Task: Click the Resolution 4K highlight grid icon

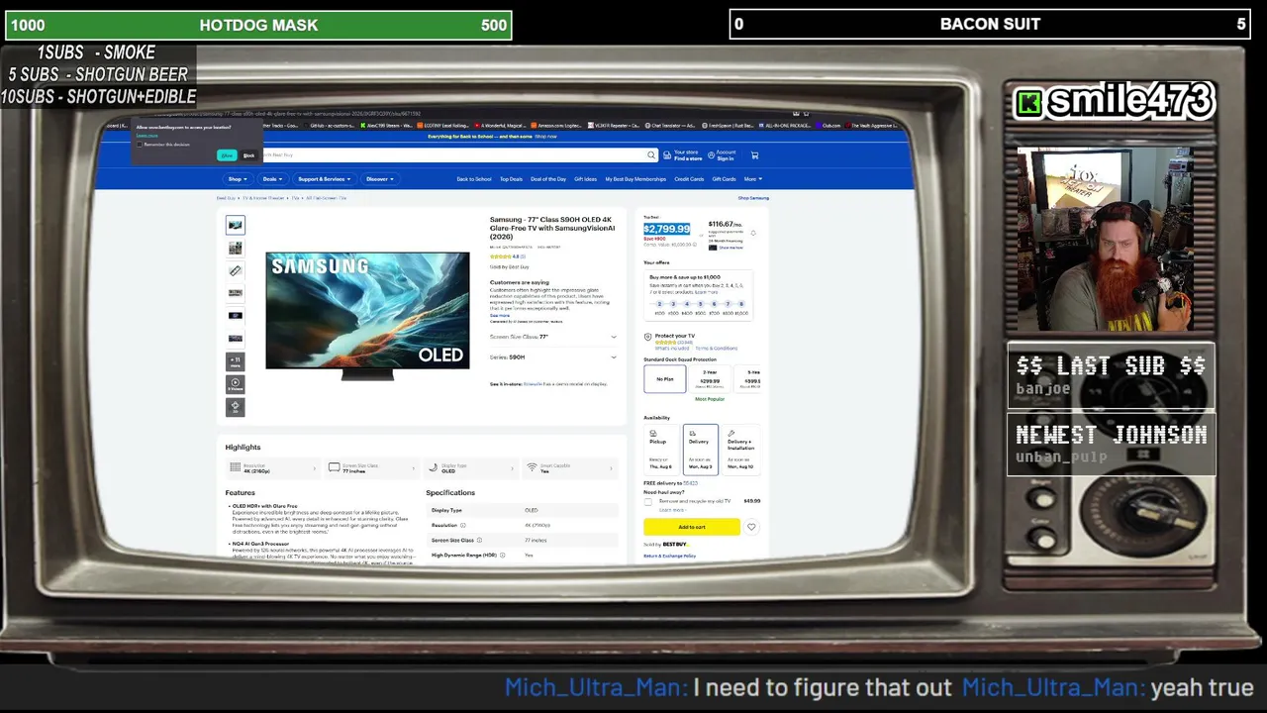Action: pos(235,467)
